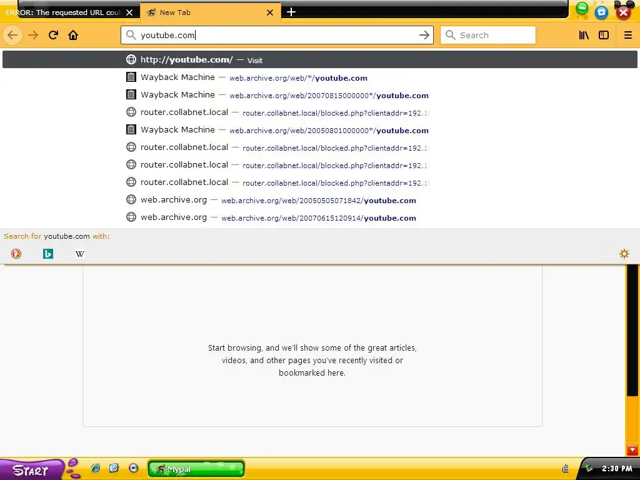Image resolution: width=640 pixels, height=480 pixels.
Task: Open web.archive.org 20050505071842 youtube suggestion
Action: pos(319,200)
